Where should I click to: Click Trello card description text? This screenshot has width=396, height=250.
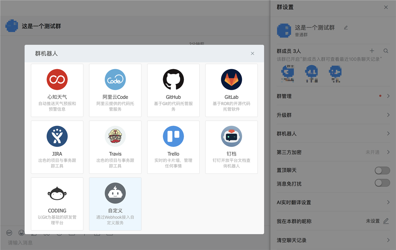pyautogui.click(x=173, y=163)
